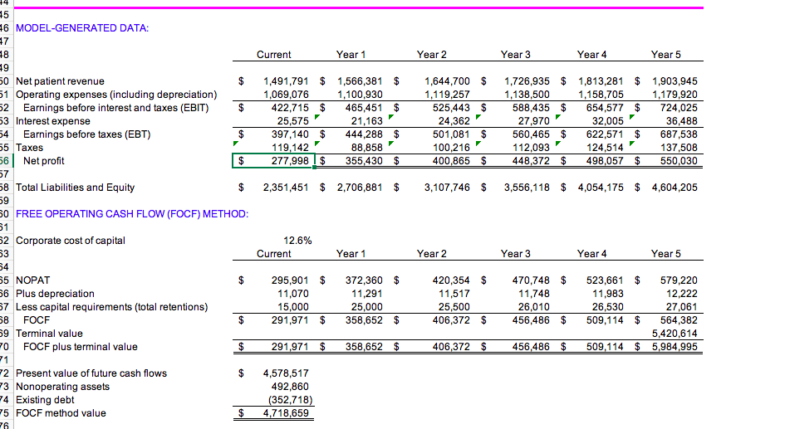The image size is (785, 429).
Task: Select the 12.6% cost of capital cell
Action: pyautogui.click(x=297, y=241)
